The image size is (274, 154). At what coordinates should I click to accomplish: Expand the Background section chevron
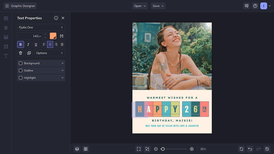coord(62,63)
